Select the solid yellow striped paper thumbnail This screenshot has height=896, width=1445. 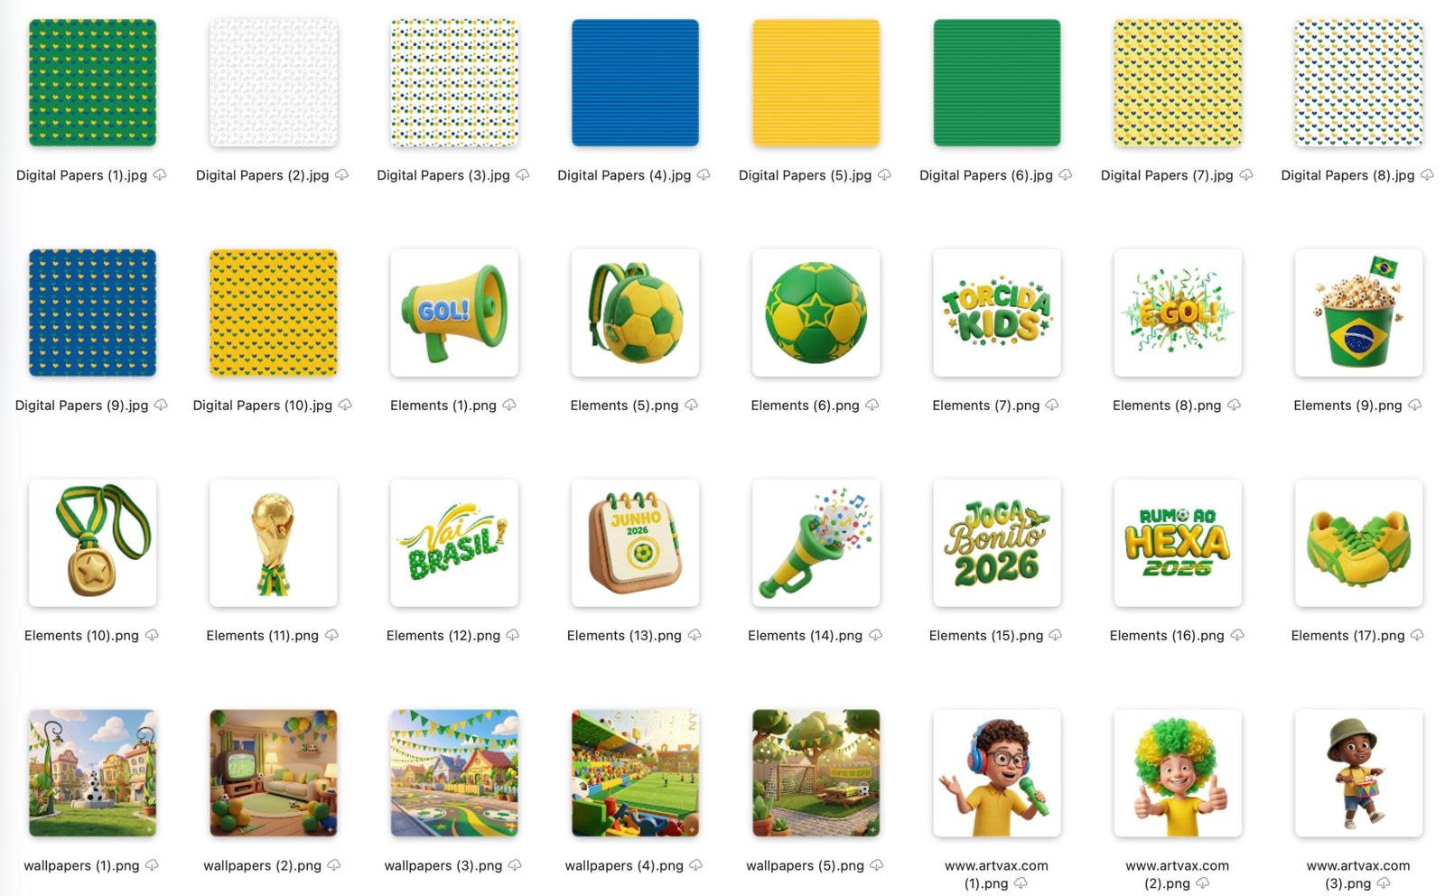(816, 83)
